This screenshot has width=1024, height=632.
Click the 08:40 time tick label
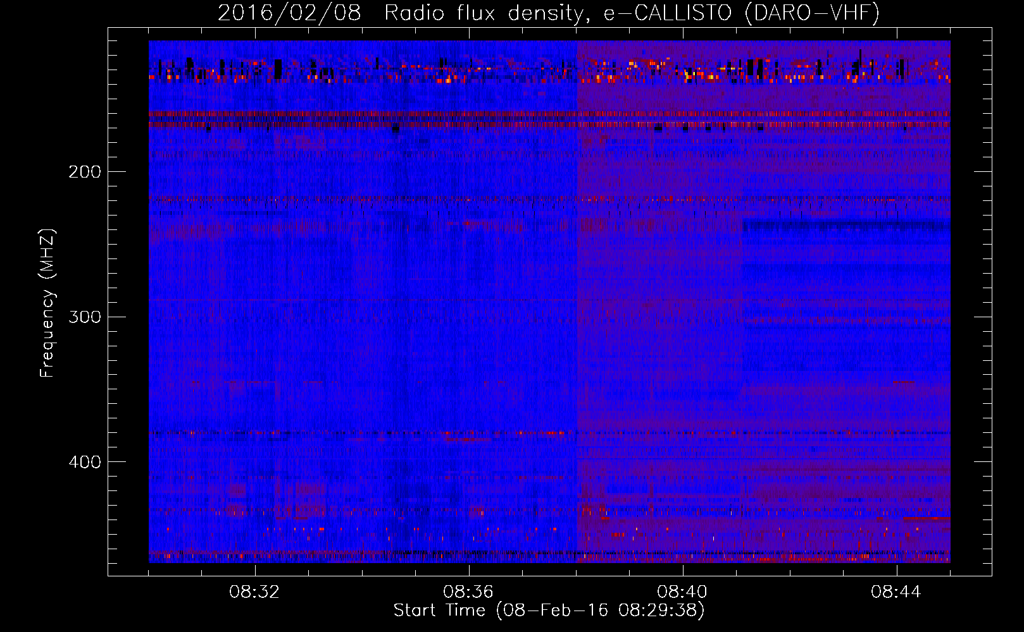tap(682, 592)
